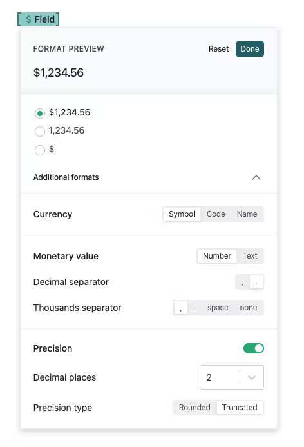Image resolution: width=304 pixels, height=447 pixels.
Task: Click the dollar sign Field chip
Action: 39,19
